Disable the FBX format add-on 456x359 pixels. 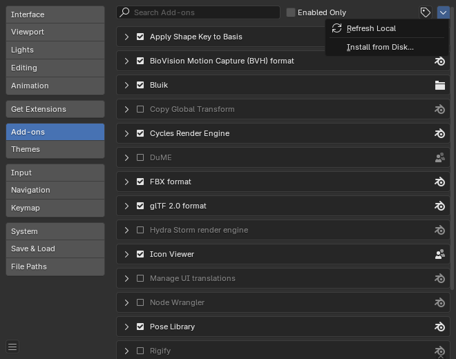pyautogui.click(x=140, y=182)
